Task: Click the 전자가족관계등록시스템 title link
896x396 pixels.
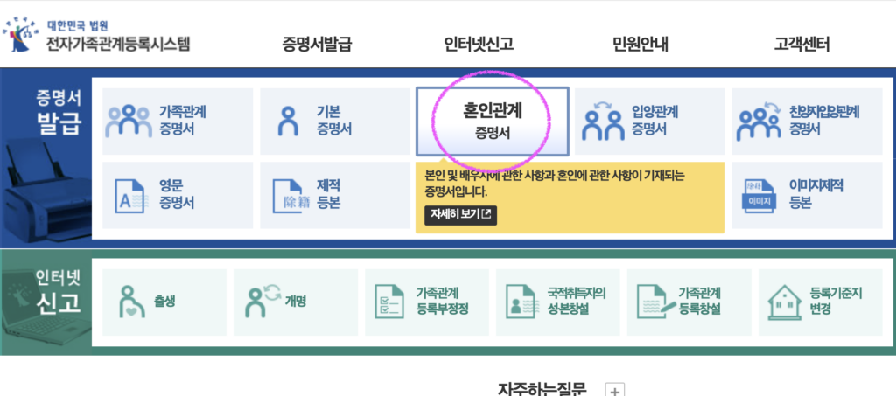Action: pyautogui.click(x=118, y=44)
